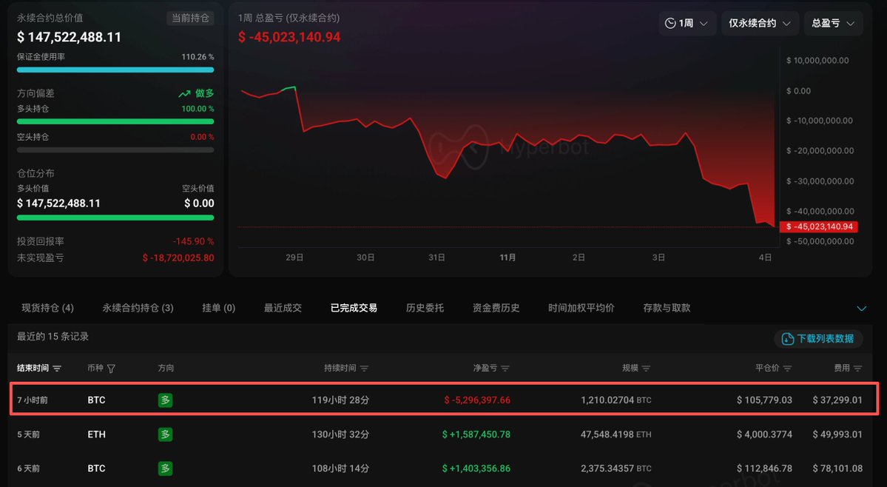This screenshot has width=887, height=487.
Task: Click 多 badge in 7小时前 BTC row
Action: click(165, 400)
